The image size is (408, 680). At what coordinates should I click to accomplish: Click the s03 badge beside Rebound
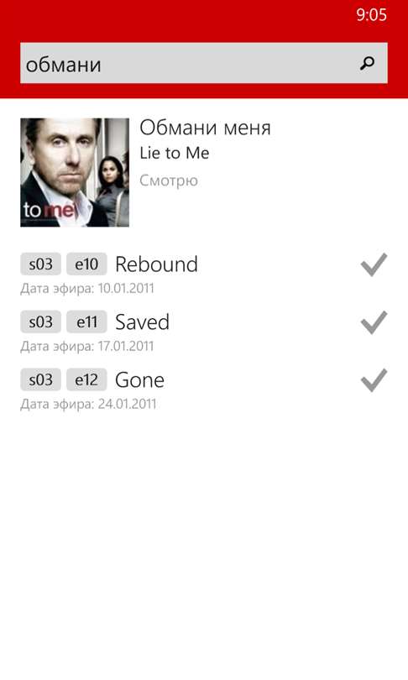pos(41,264)
